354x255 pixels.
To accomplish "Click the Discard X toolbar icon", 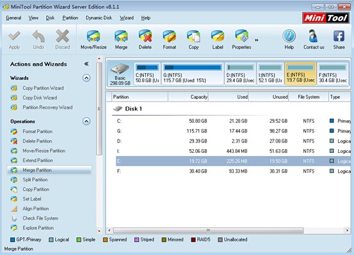I will tap(62, 40).
